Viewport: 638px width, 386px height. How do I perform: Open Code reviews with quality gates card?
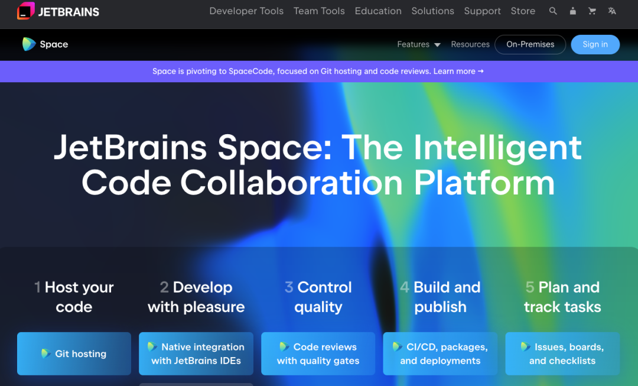coord(318,353)
